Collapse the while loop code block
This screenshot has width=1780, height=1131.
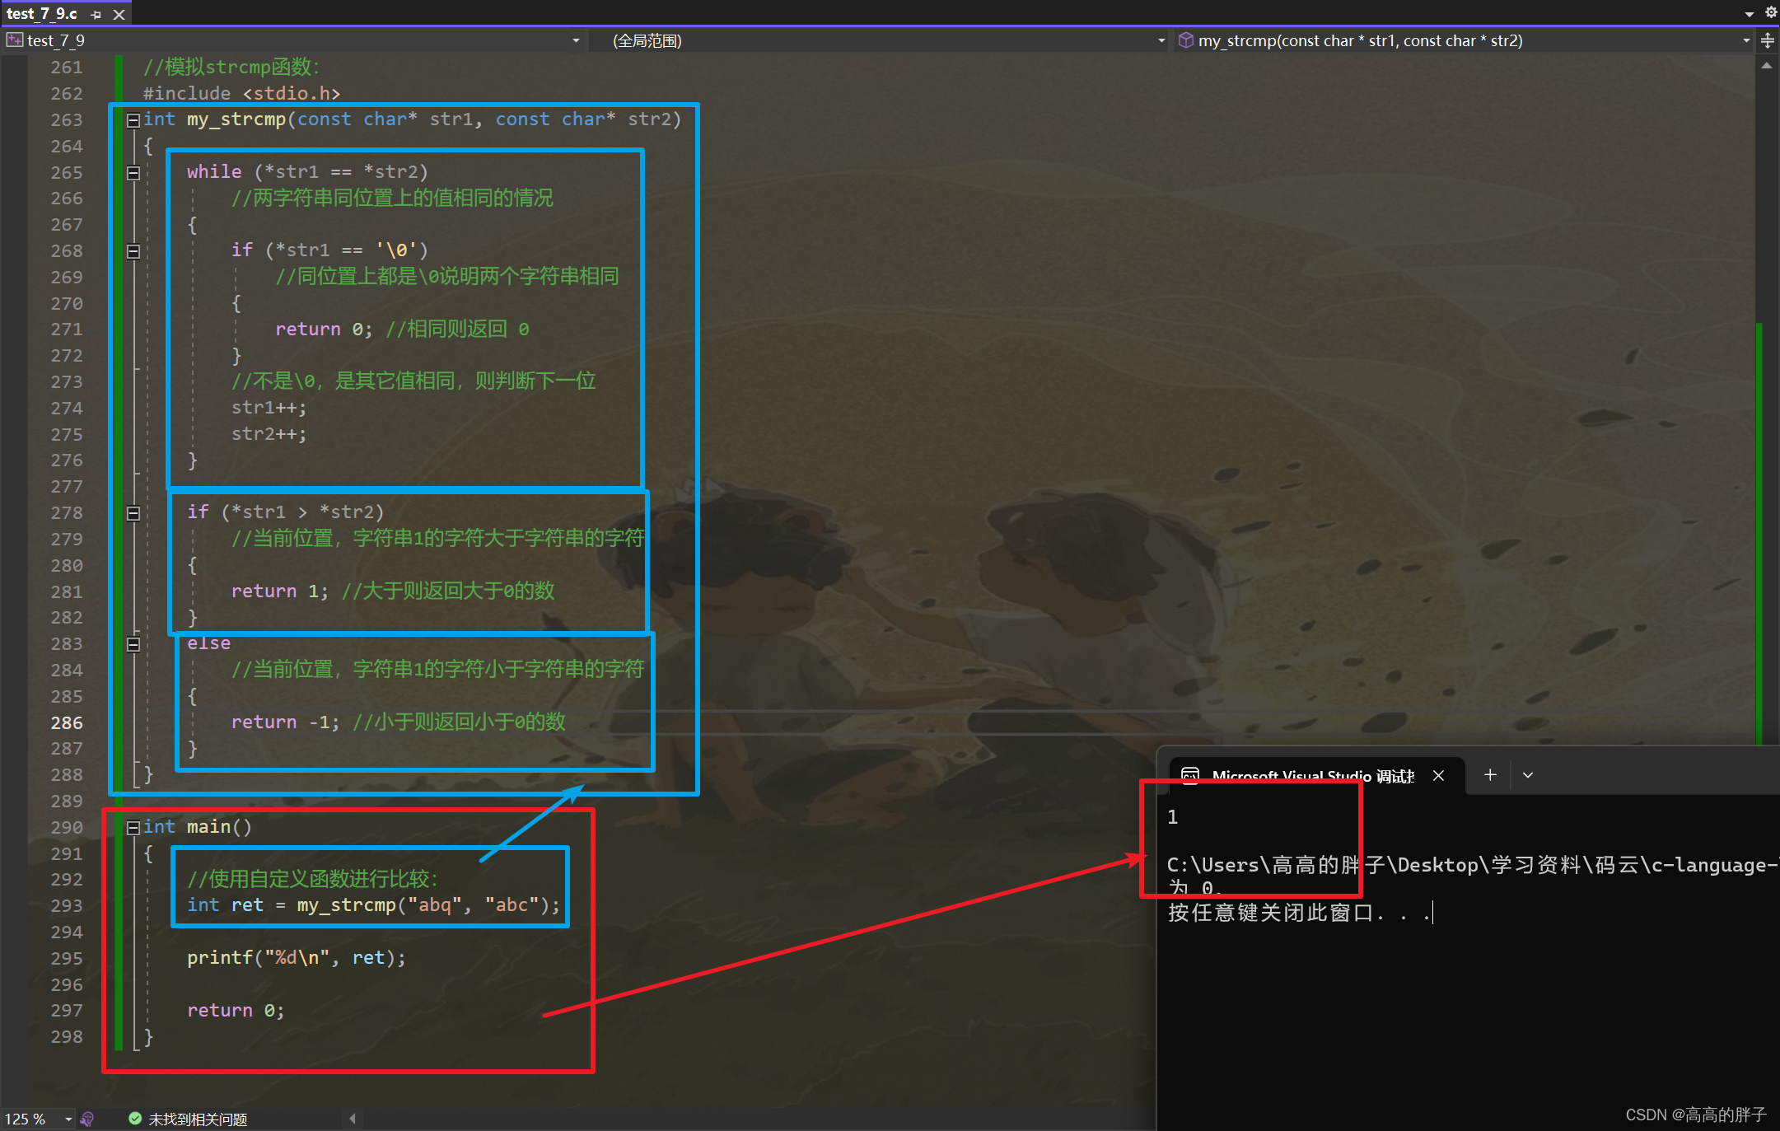pyautogui.click(x=133, y=173)
